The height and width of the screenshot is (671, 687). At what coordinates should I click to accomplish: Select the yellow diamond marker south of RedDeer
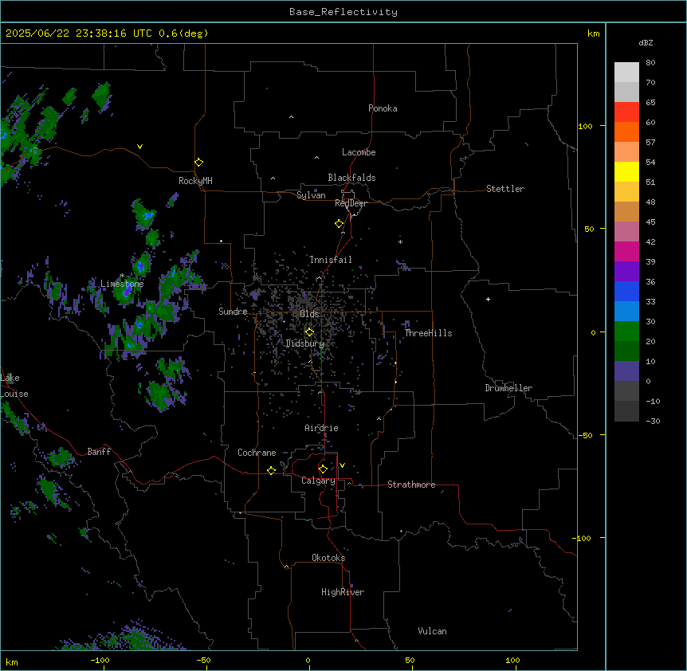[339, 224]
